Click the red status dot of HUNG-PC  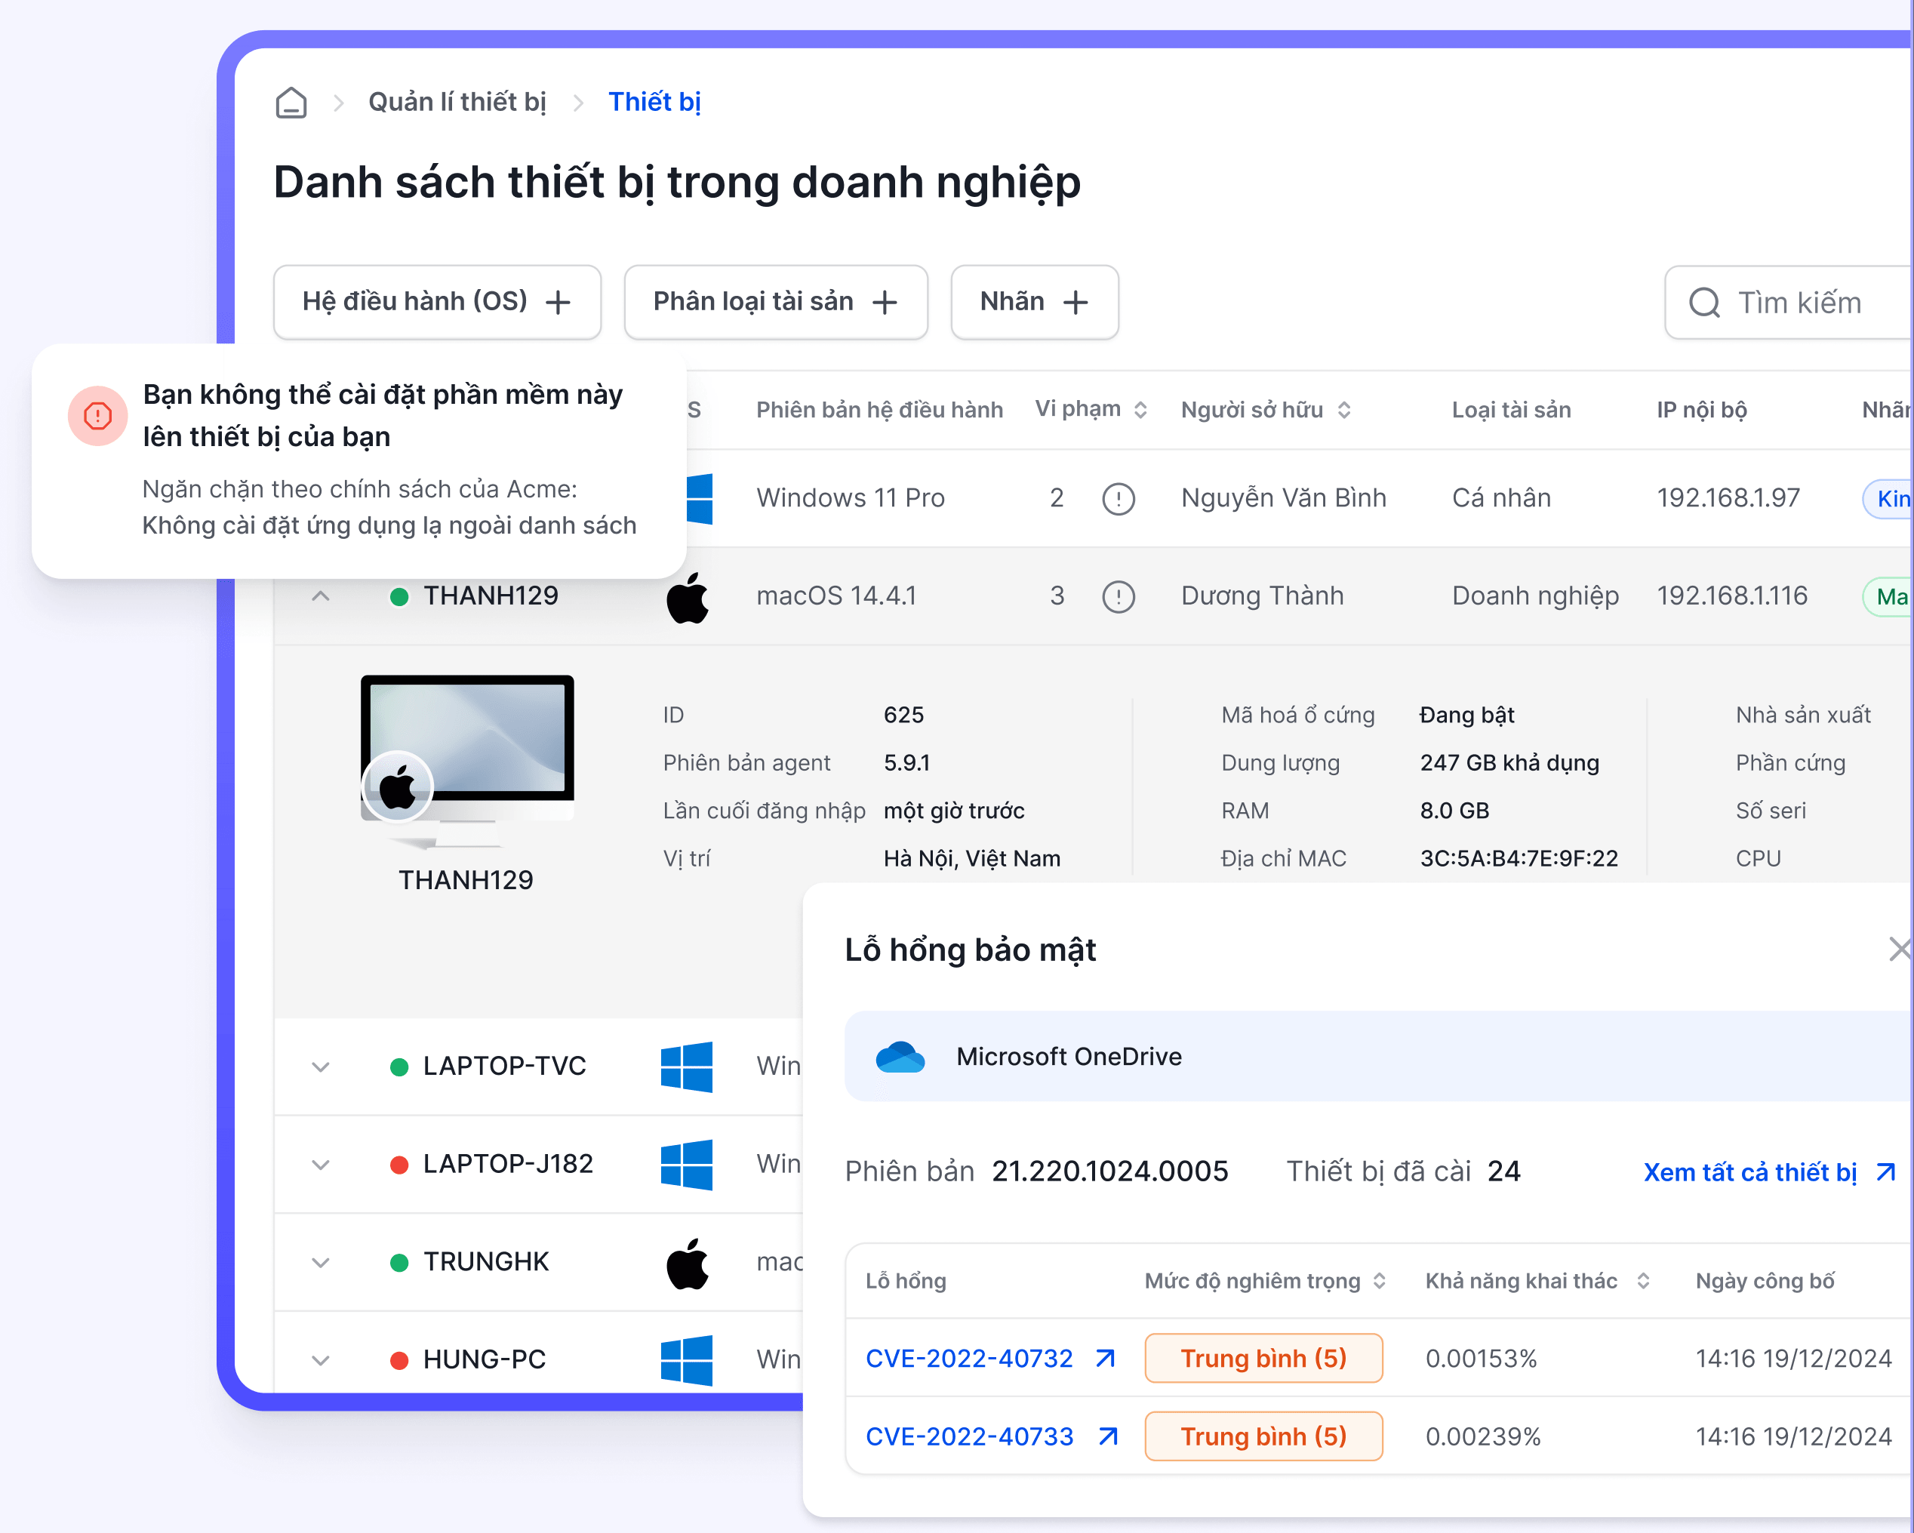pos(399,1360)
